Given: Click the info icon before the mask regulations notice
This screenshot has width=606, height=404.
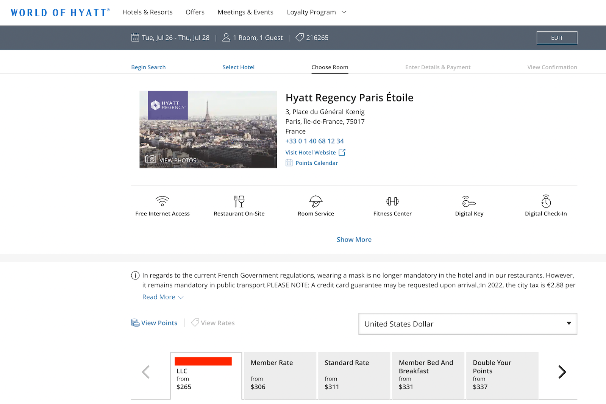Looking at the screenshot, I should [x=135, y=276].
